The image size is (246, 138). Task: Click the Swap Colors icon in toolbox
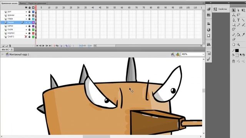point(243,55)
